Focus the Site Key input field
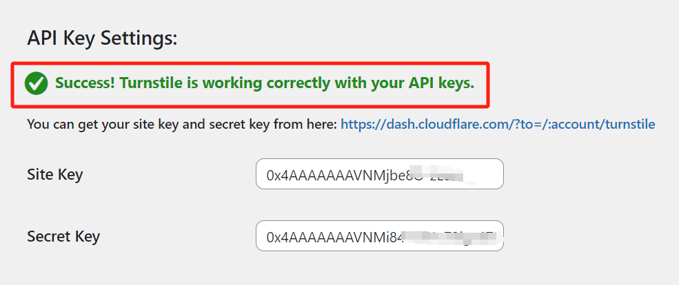Screen dimensions: 679x285 tap(380, 174)
